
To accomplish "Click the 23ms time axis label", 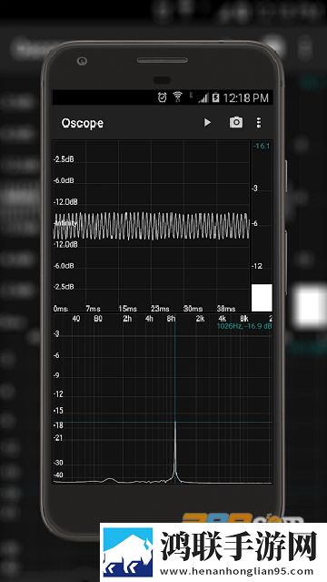I will tap(160, 309).
